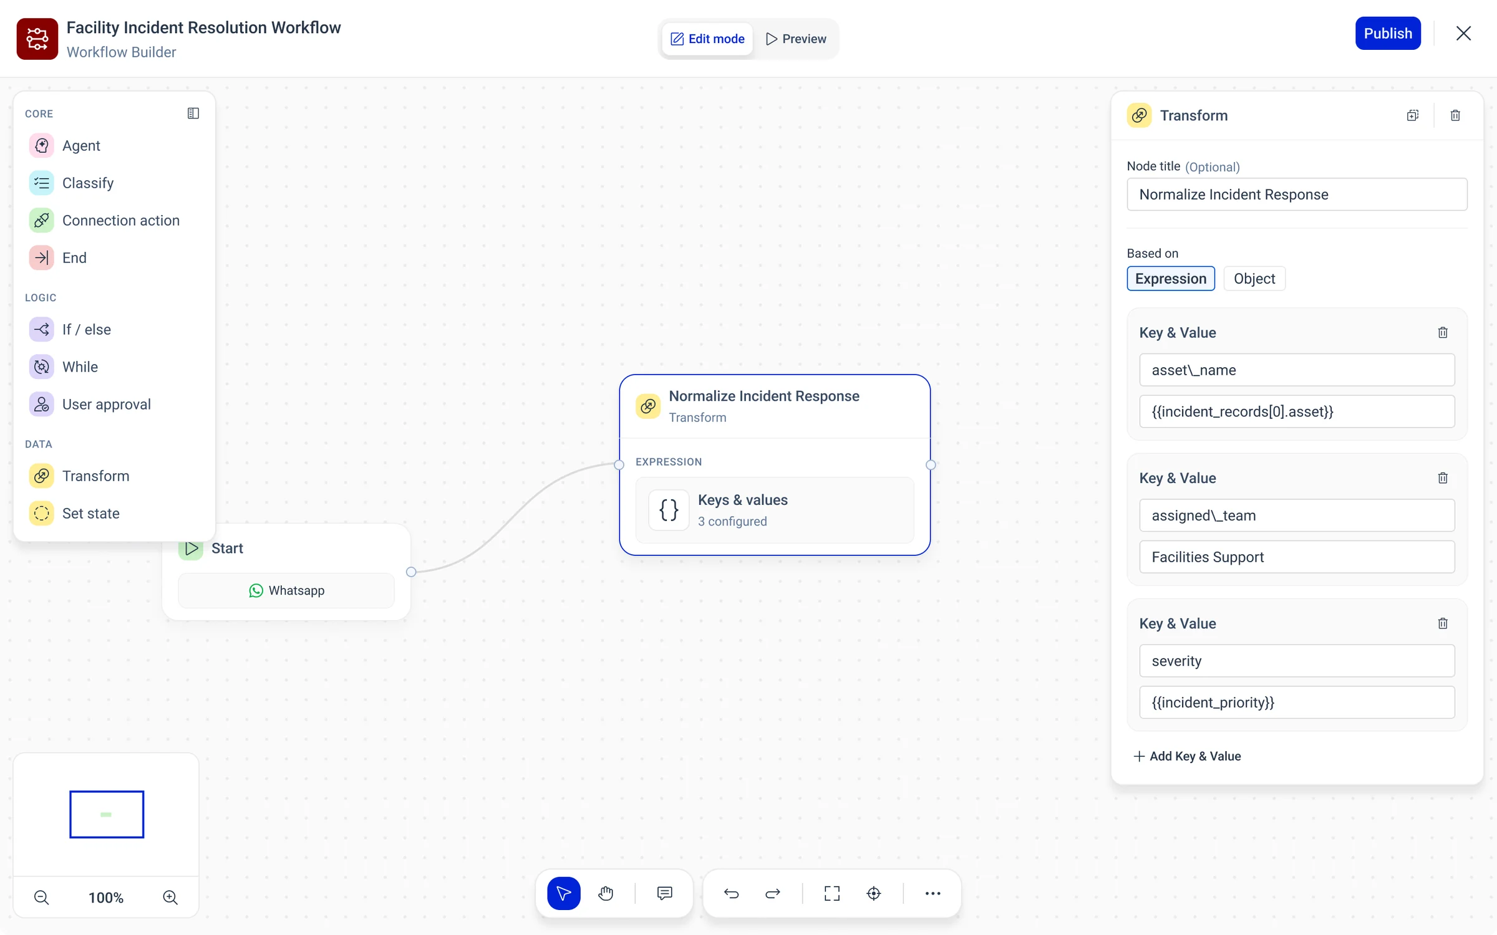The image size is (1497, 935).
Task: Click the workflow title text
Action: tap(203, 27)
